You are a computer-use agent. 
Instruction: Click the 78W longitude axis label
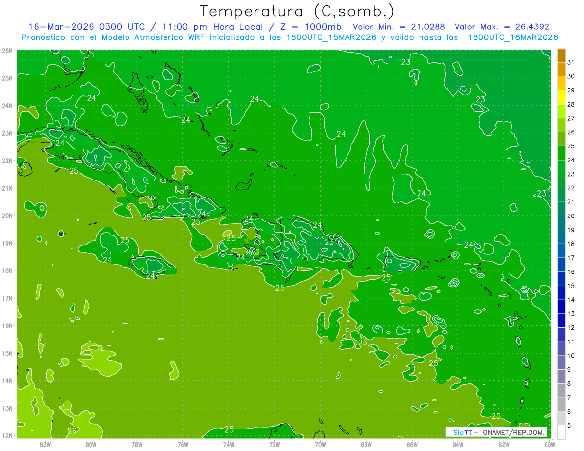(137, 444)
